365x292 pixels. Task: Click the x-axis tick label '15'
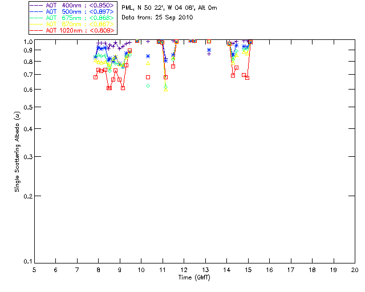[248, 270]
